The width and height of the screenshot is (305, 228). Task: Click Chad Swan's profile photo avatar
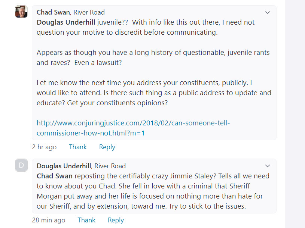click(21, 12)
